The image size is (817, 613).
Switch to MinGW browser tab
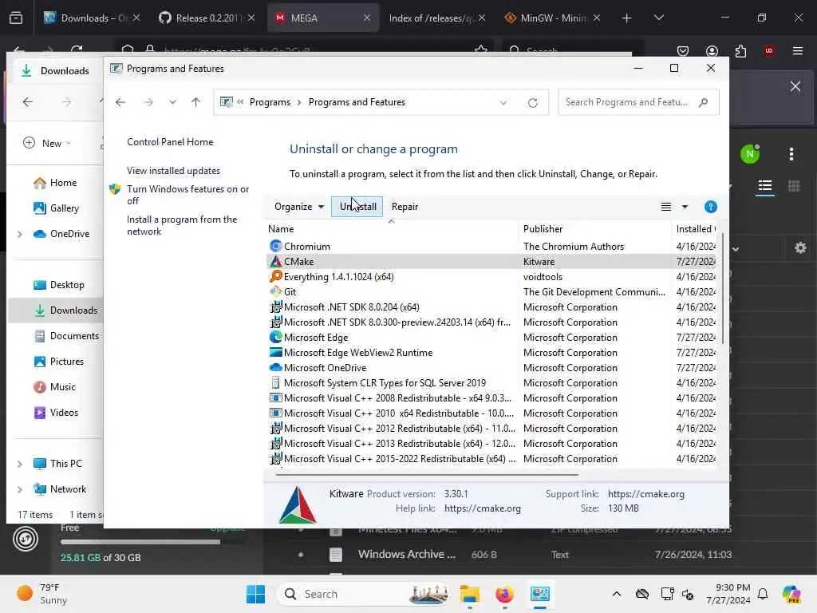pos(552,18)
